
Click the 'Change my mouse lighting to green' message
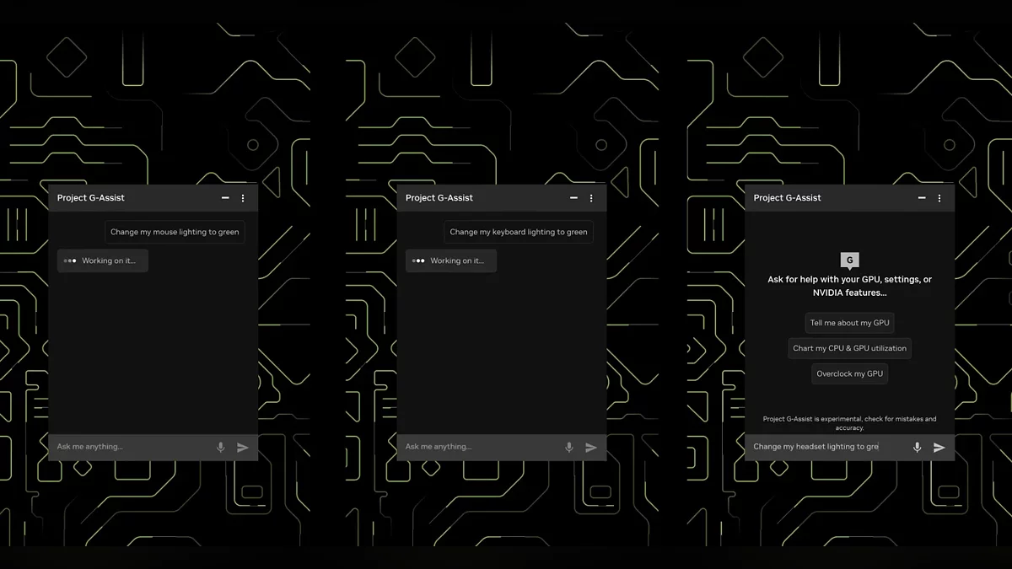point(175,232)
